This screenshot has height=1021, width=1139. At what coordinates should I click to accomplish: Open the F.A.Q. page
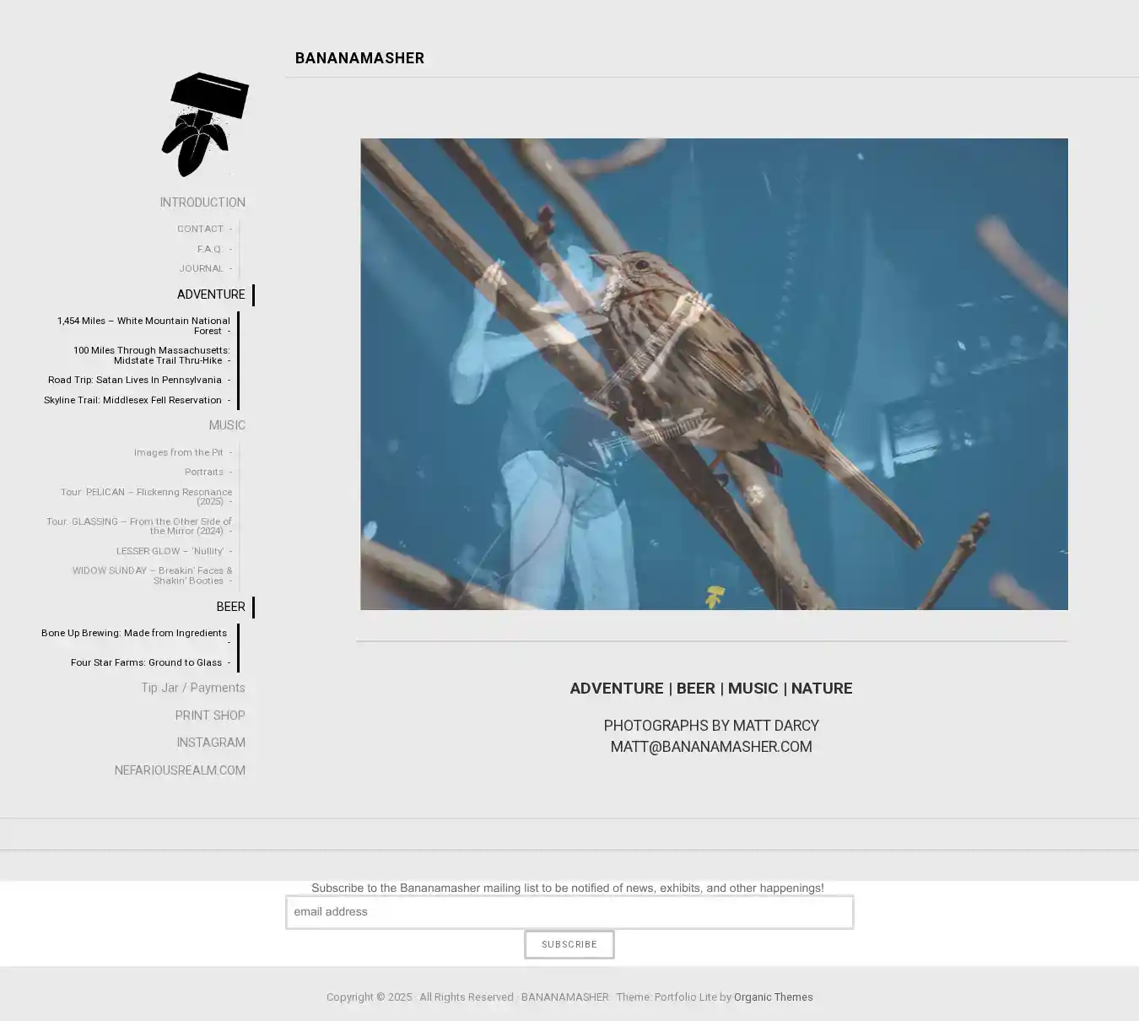point(209,249)
